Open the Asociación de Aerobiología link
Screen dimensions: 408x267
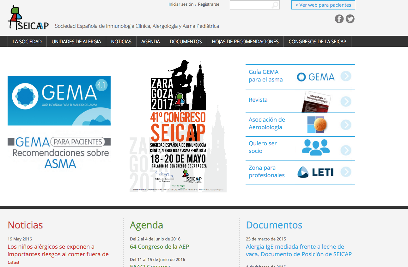[x=267, y=124]
